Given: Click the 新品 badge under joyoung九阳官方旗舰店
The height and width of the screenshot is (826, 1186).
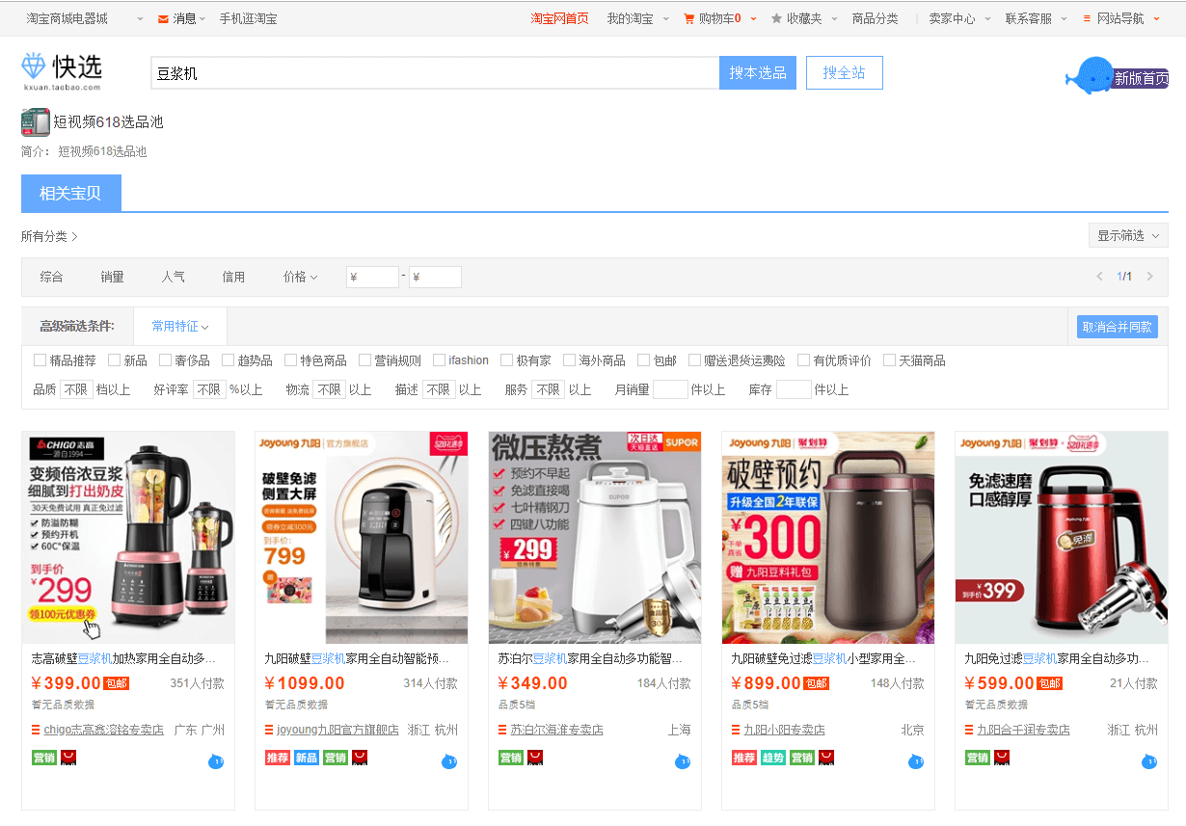Looking at the screenshot, I should click(x=307, y=758).
